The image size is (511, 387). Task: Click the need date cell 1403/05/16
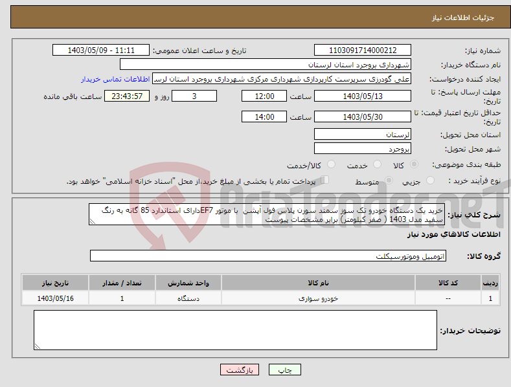pos(56,298)
